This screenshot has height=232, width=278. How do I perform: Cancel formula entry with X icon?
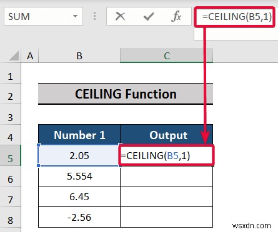coord(120,16)
